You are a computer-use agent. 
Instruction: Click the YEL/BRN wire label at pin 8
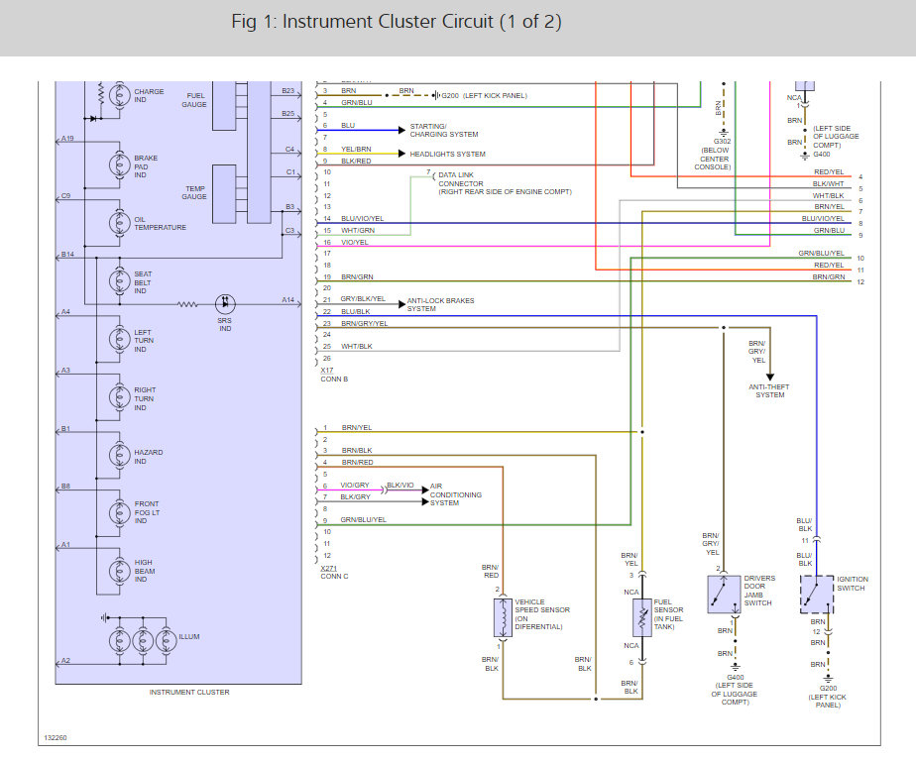pyautogui.click(x=356, y=150)
